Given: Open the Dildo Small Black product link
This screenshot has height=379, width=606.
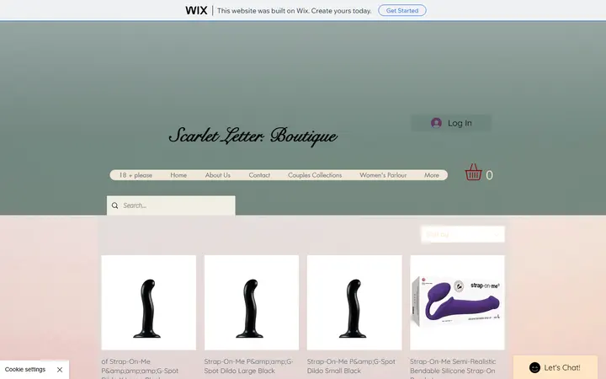Looking at the screenshot, I should coord(351,366).
